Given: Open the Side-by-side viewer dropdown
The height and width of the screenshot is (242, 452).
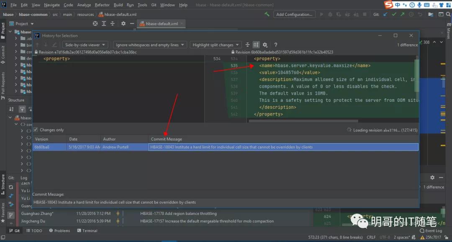Looking at the screenshot, I should (x=85, y=45).
